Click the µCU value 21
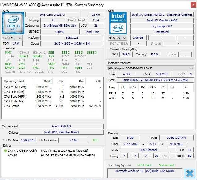Screen dimensions: 197x180 (96, 25)
